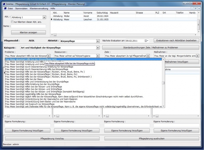Select entry ending 'Rücken, Arme, Brust, Beine, Po'
The width and height of the screenshot is (204, 150).
[83, 72]
